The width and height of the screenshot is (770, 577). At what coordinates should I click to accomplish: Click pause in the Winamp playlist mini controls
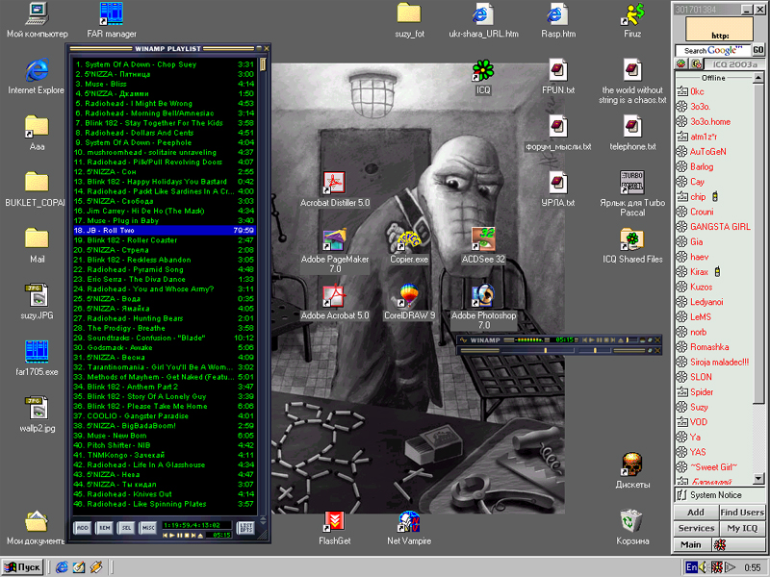179,536
